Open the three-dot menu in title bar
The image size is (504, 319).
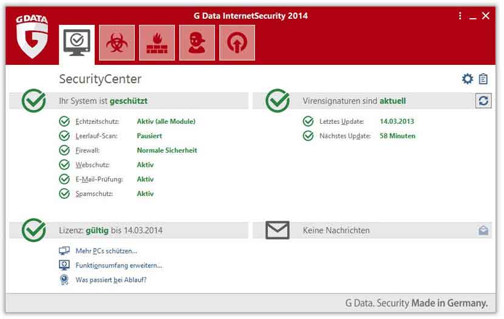(x=460, y=16)
